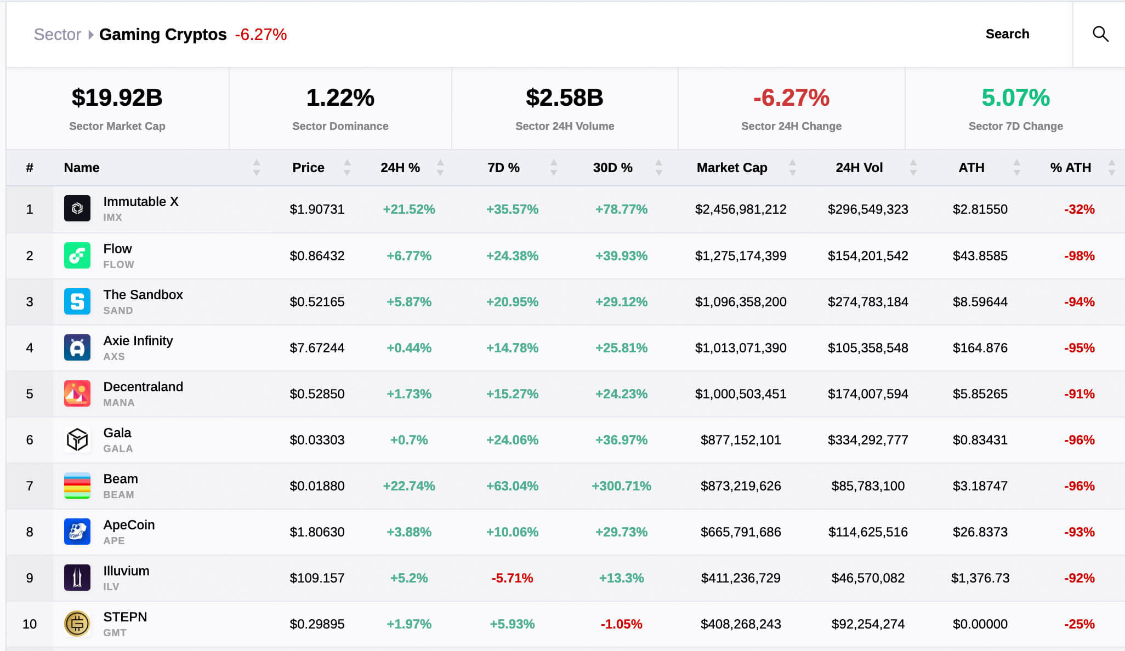Select the Gala cube logo
This screenshot has height=651, width=1125.
tap(77, 439)
